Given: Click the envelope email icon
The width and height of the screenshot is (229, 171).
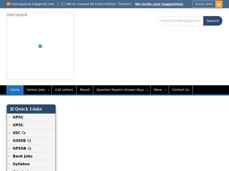Looking at the screenshot, I should tap(8, 4).
